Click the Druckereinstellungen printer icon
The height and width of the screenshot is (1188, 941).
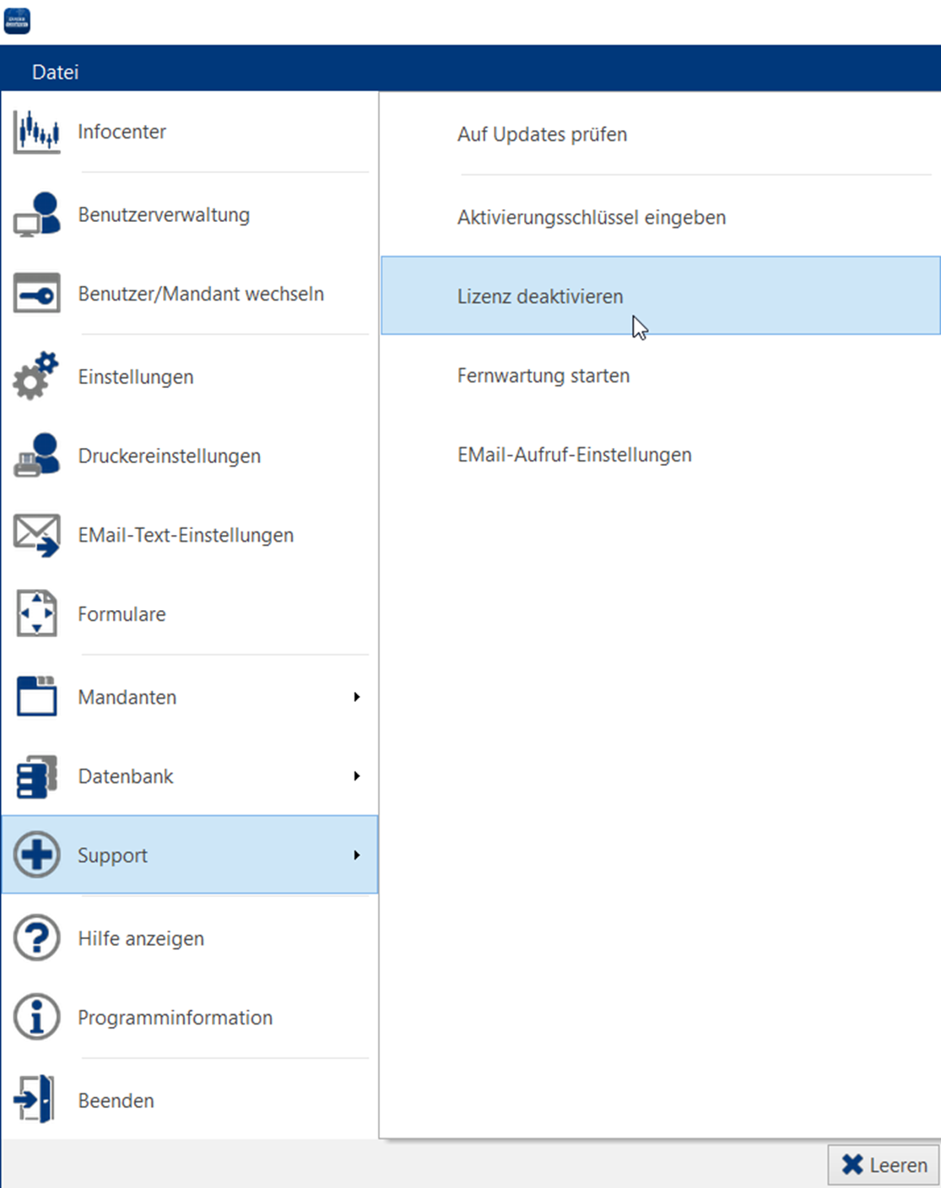36,456
